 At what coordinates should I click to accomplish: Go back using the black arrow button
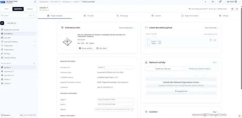(2, 23)
